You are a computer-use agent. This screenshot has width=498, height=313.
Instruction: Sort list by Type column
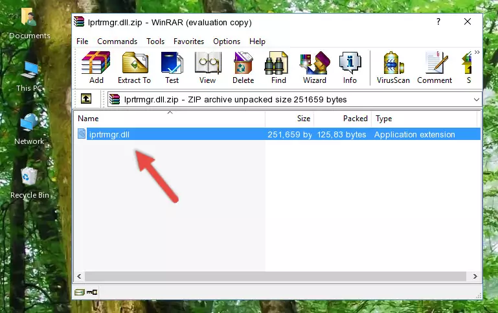(424, 119)
